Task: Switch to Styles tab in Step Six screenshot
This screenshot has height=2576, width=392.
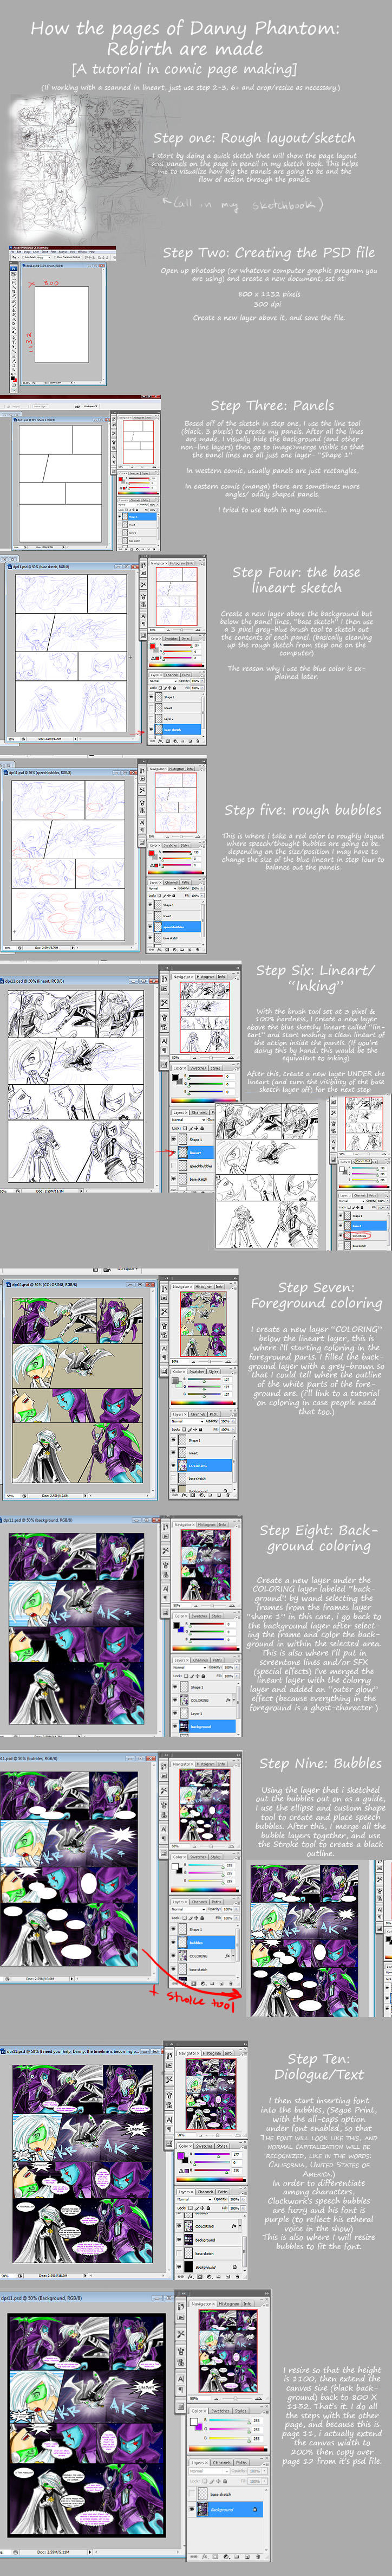Action: [215, 1068]
